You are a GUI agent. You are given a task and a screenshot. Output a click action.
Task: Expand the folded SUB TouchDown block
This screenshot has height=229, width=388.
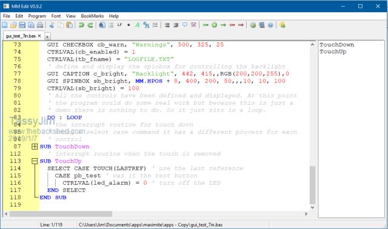pos(35,147)
